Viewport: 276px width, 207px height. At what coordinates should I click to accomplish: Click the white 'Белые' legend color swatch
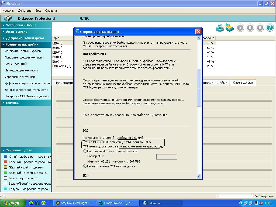5,178
